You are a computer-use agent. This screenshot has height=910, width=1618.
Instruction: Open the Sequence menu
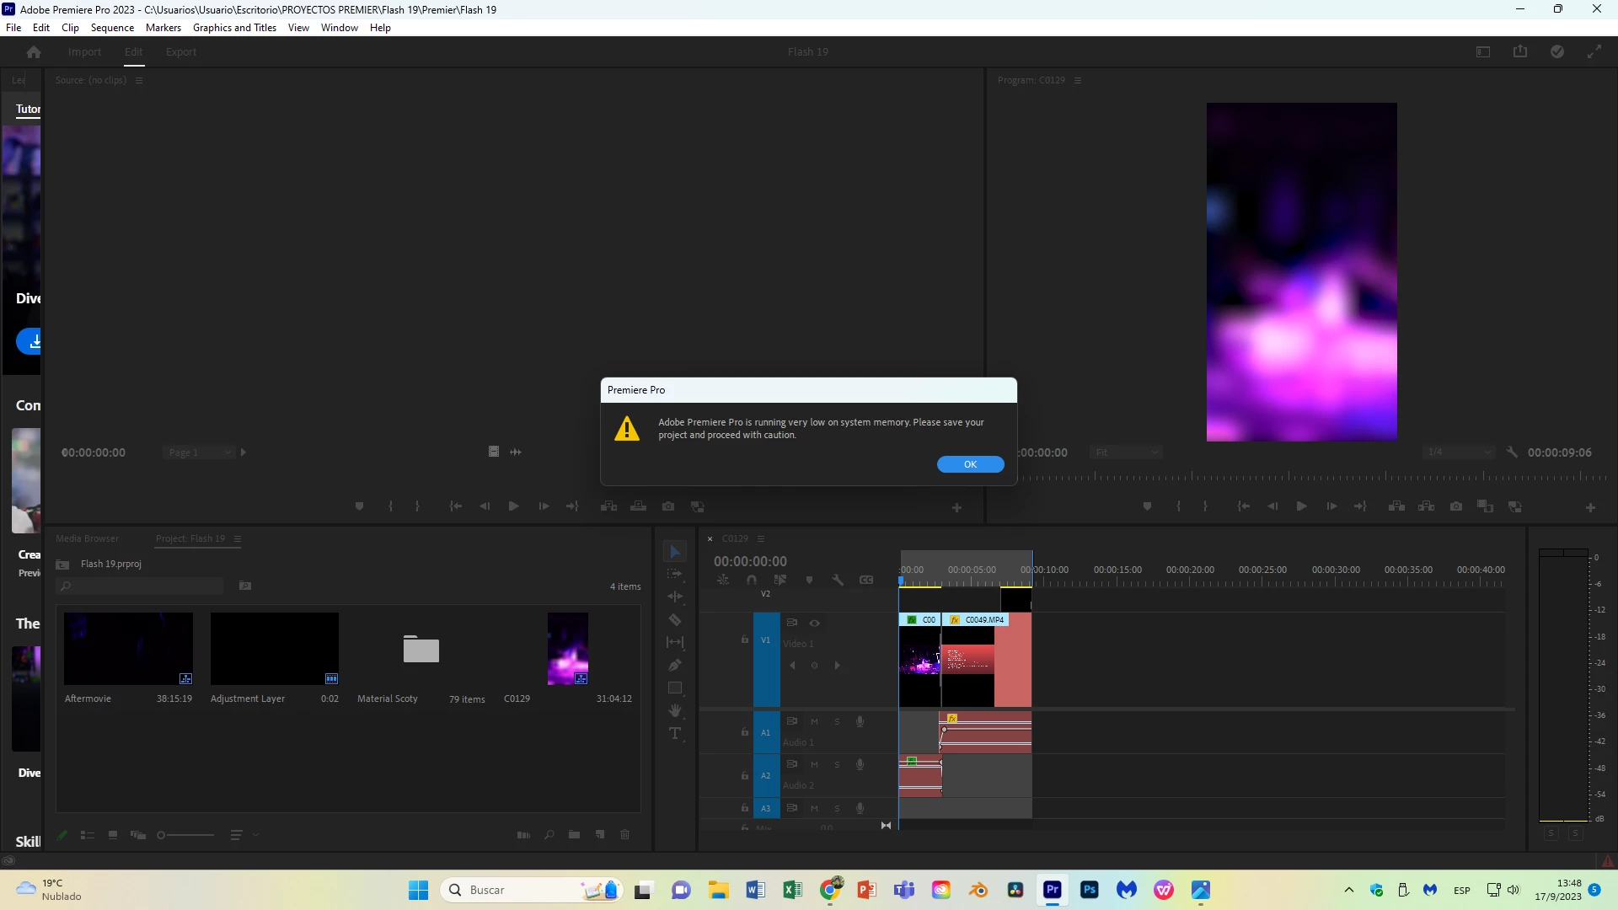point(112,28)
